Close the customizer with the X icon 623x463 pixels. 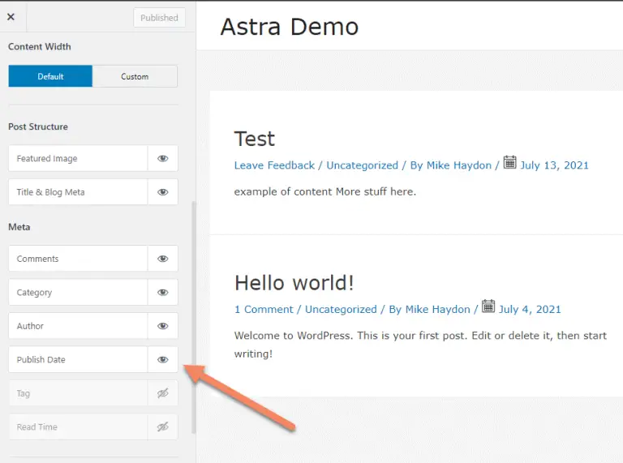pyautogui.click(x=11, y=17)
